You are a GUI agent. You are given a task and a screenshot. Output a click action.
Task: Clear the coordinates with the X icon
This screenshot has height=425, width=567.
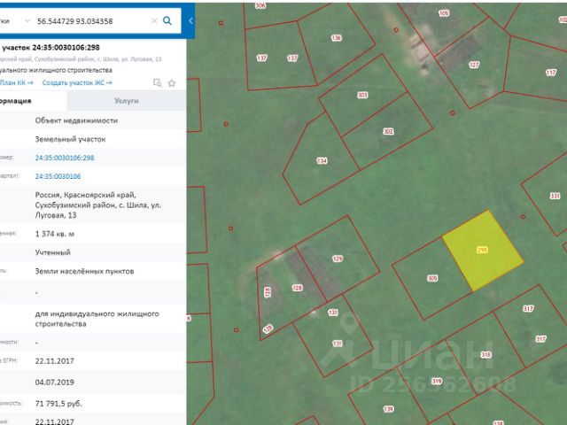(154, 20)
